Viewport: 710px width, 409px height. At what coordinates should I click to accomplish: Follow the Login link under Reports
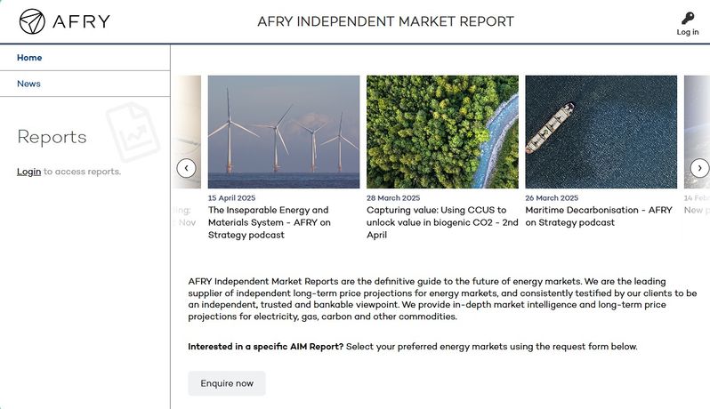pyautogui.click(x=28, y=172)
